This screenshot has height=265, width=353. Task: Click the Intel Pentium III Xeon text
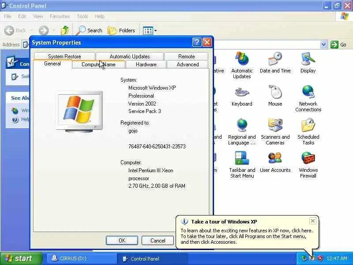[150, 170]
